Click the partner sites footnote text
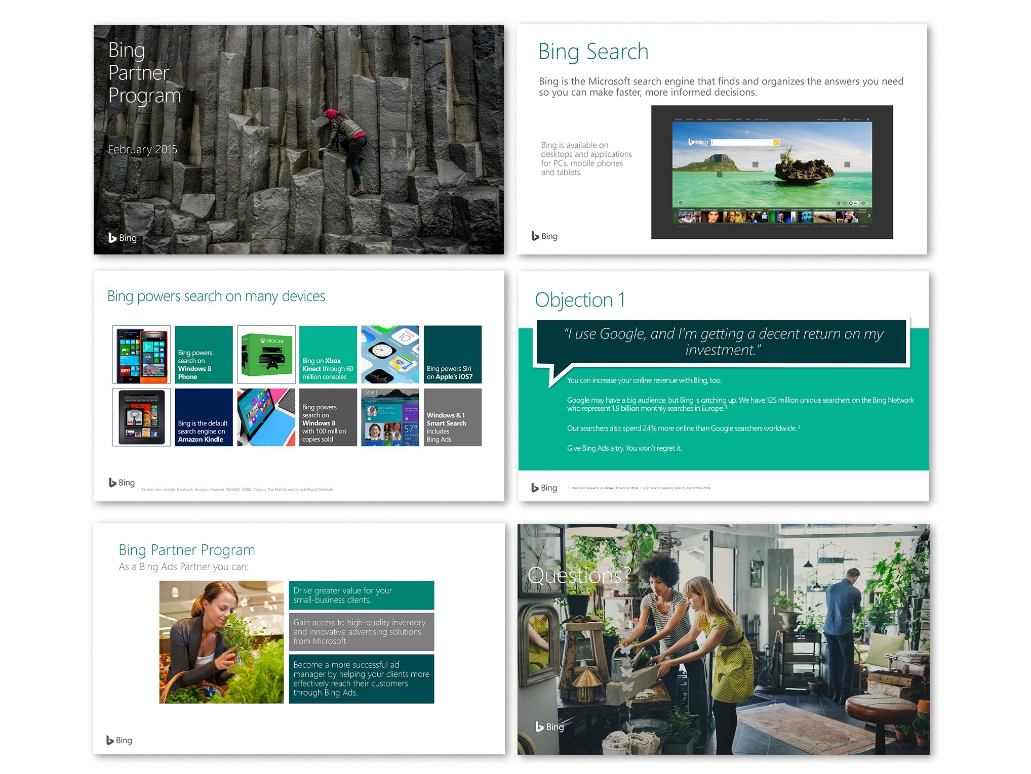This screenshot has height=774, width=1031. tap(237, 489)
